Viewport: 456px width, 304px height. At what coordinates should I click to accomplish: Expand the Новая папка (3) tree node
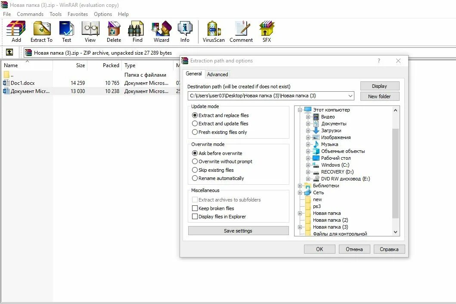(x=300, y=227)
